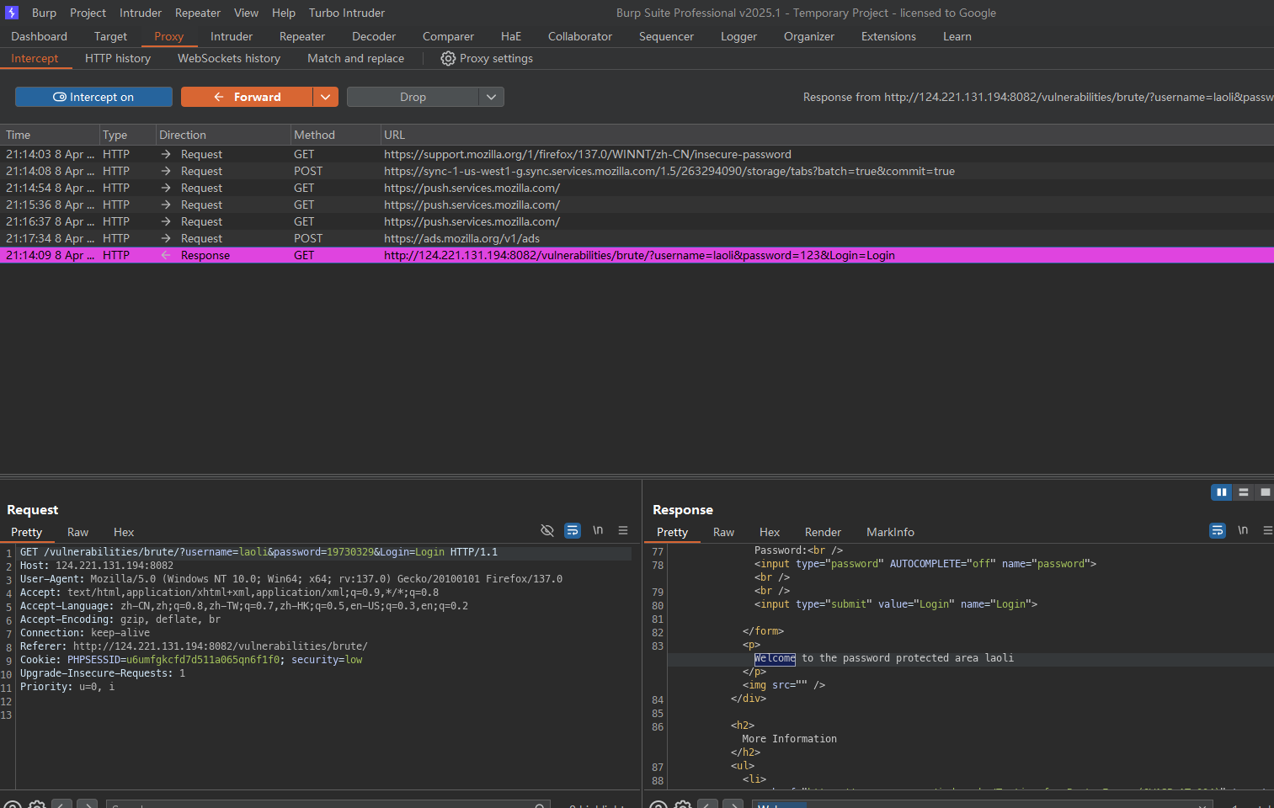
Task: Click the Referer header line in the request
Action: (194, 646)
